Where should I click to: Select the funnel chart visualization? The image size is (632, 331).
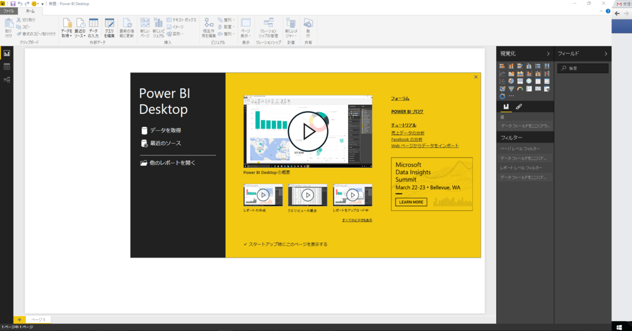click(x=511, y=89)
